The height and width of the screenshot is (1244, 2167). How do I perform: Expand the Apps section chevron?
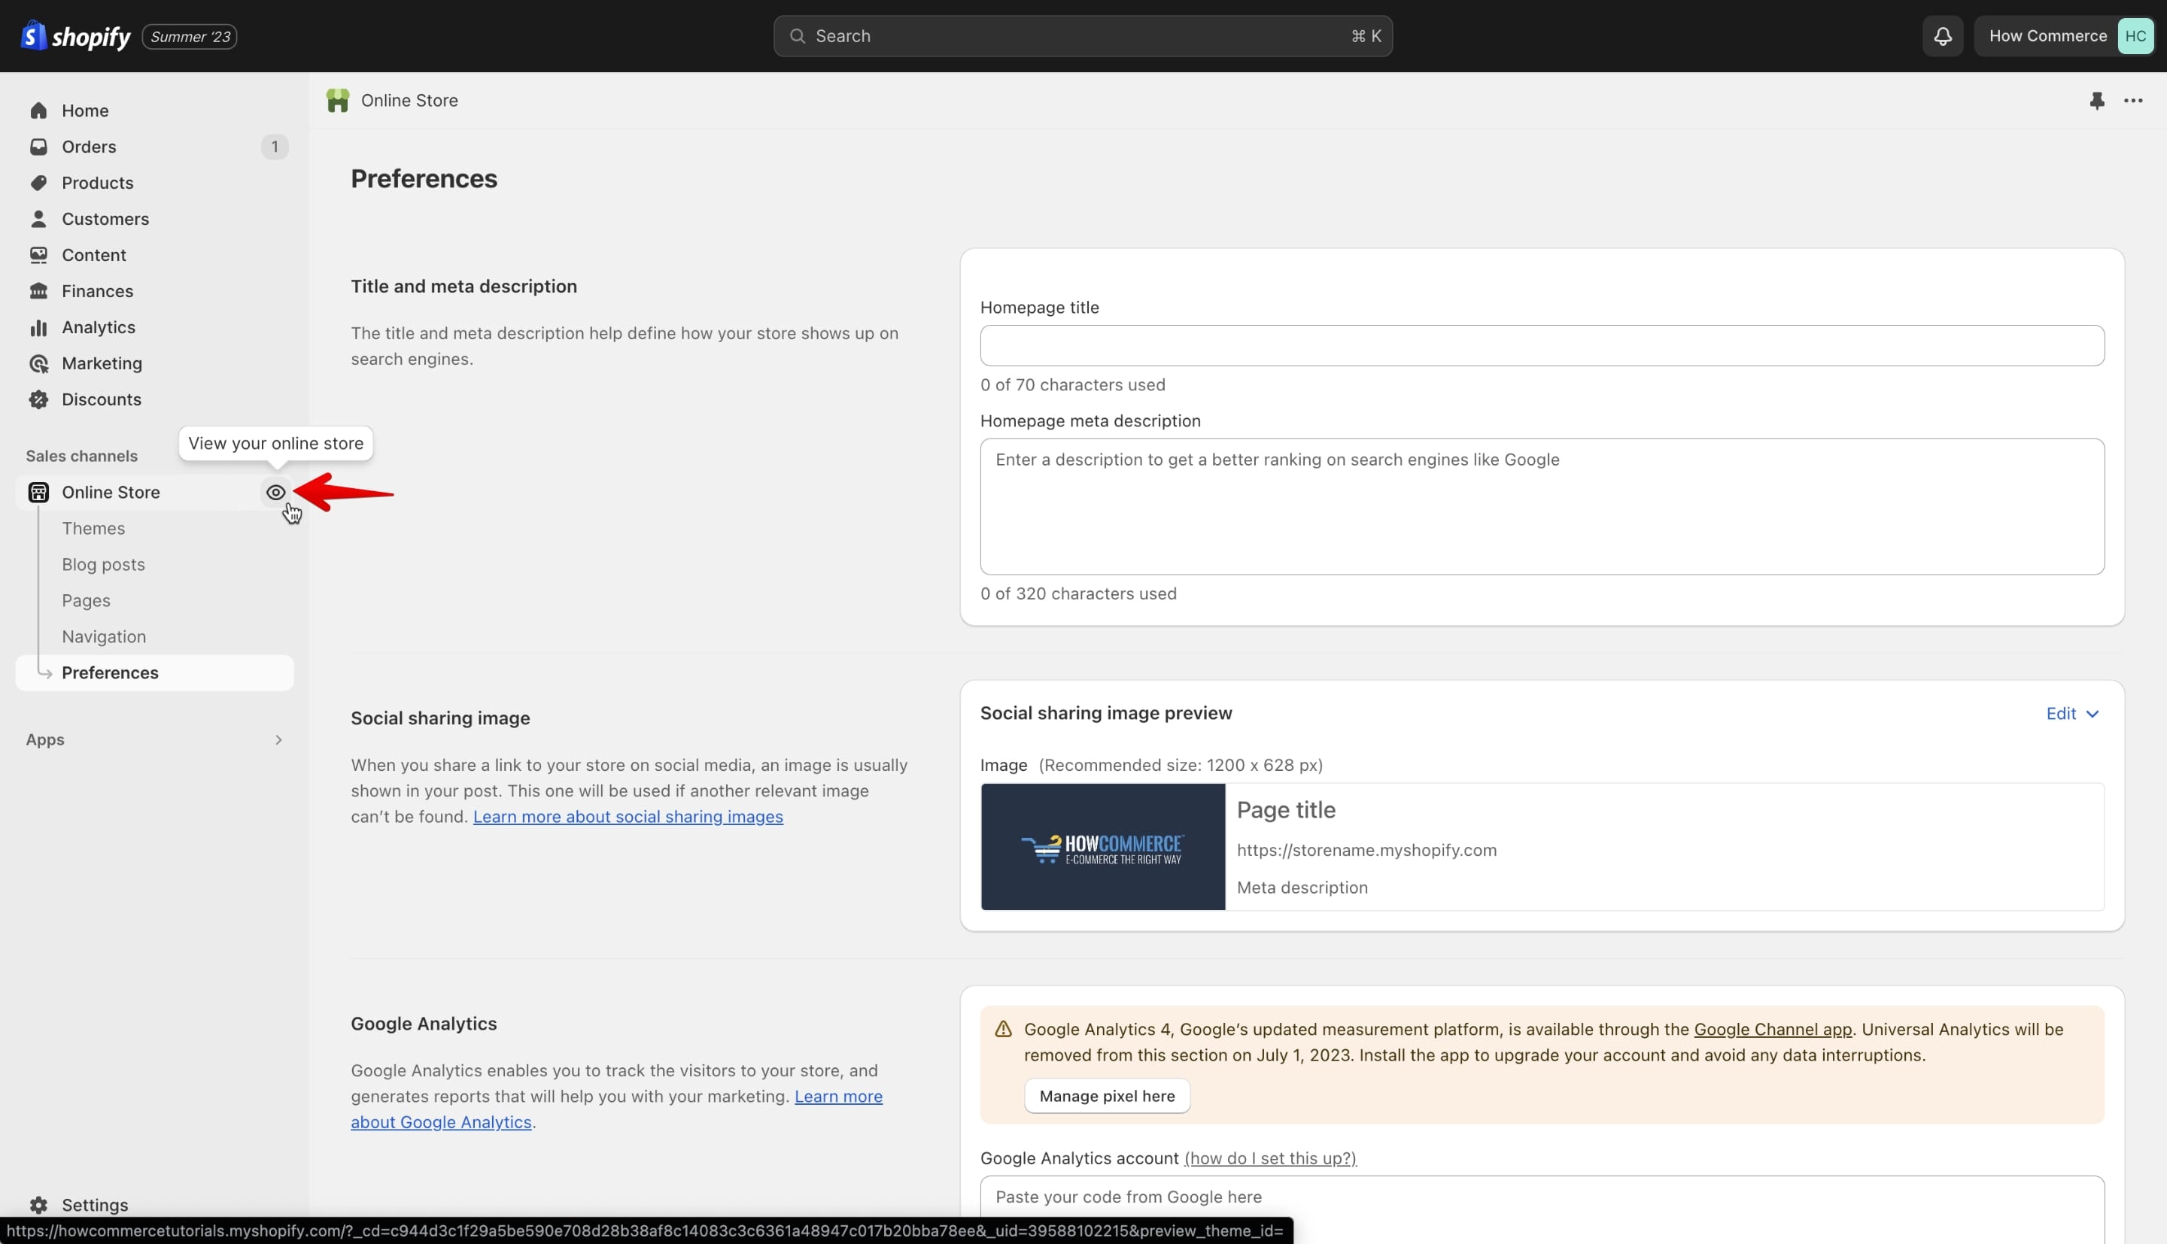[278, 740]
